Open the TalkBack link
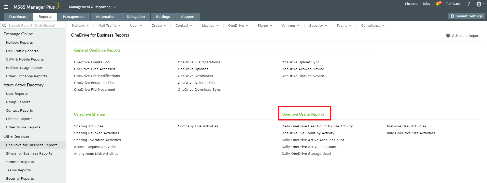The image size is (487, 183). [x=453, y=4]
